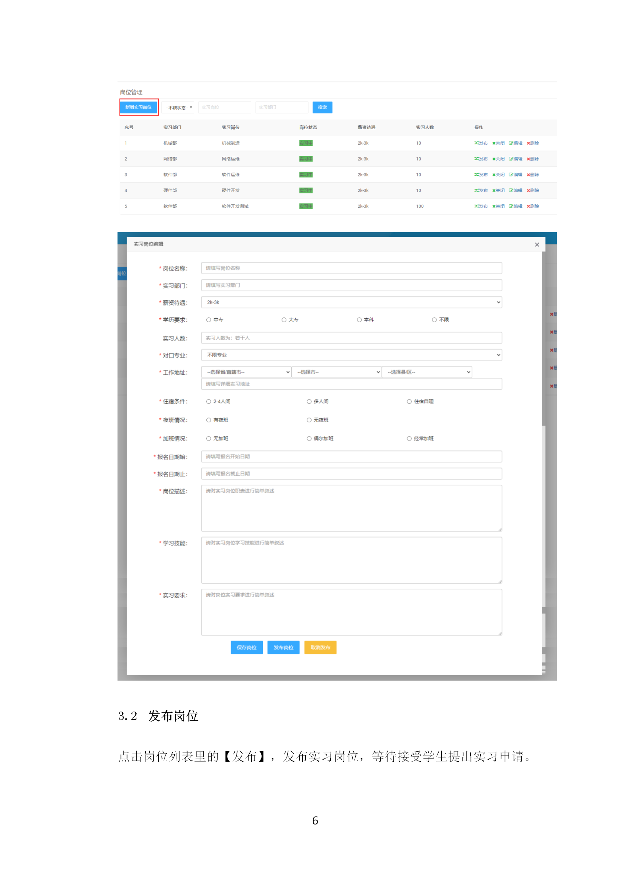The height and width of the screenshot is (892, 630).
Task: Focus the 实习部门 search field
Action: coord(282,107)
